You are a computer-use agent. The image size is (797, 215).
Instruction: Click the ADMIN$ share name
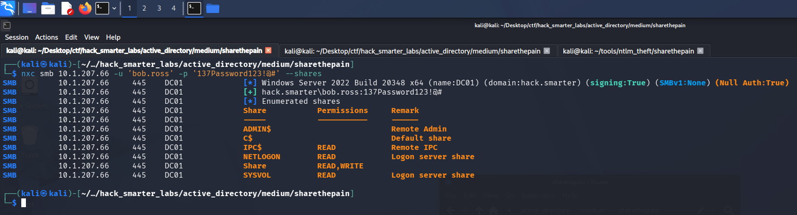tap(257, 129)
